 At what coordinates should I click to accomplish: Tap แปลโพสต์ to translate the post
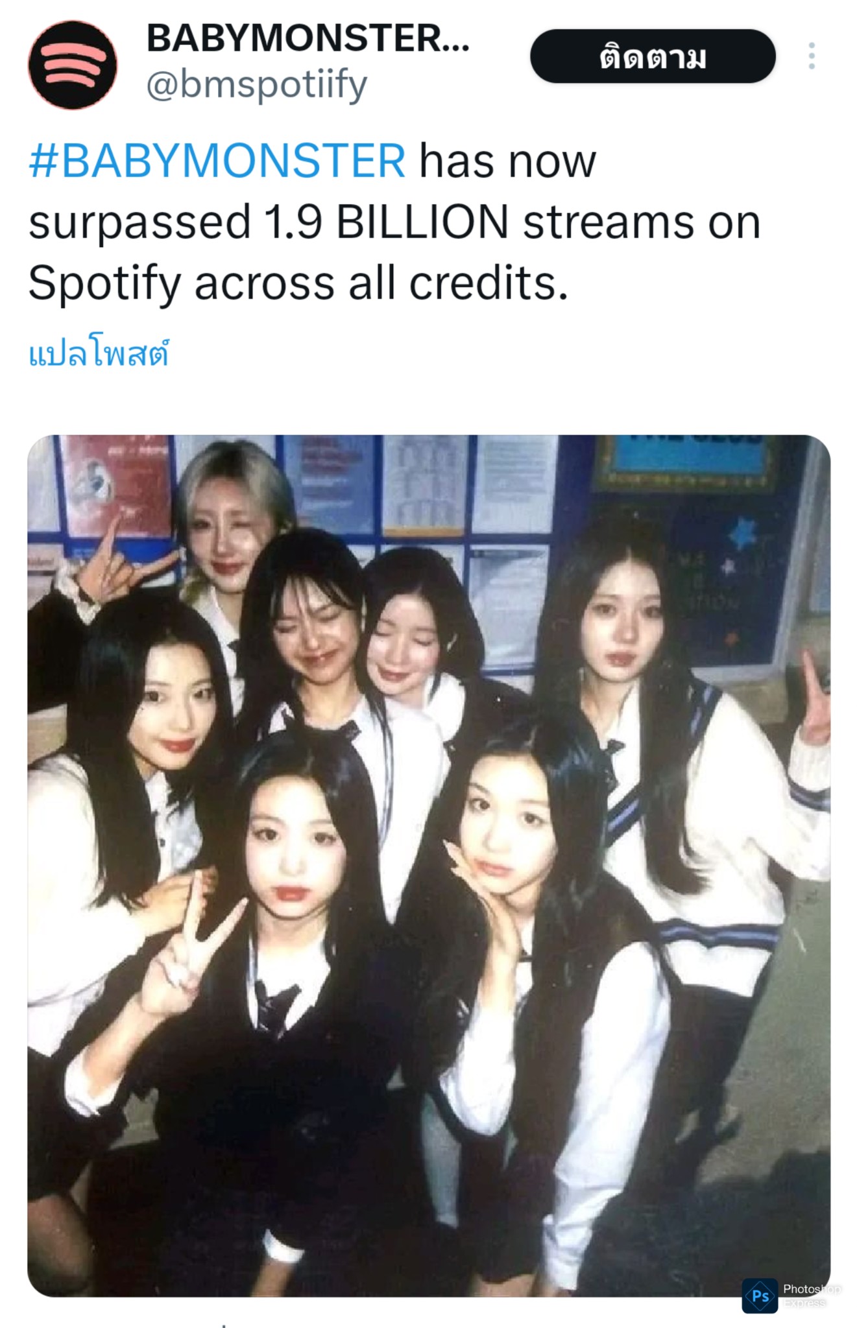[x=99, y=354]
